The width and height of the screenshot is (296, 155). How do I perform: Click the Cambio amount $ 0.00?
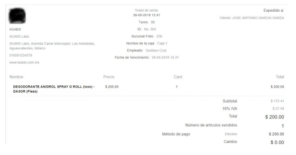(x=277, y=142)
